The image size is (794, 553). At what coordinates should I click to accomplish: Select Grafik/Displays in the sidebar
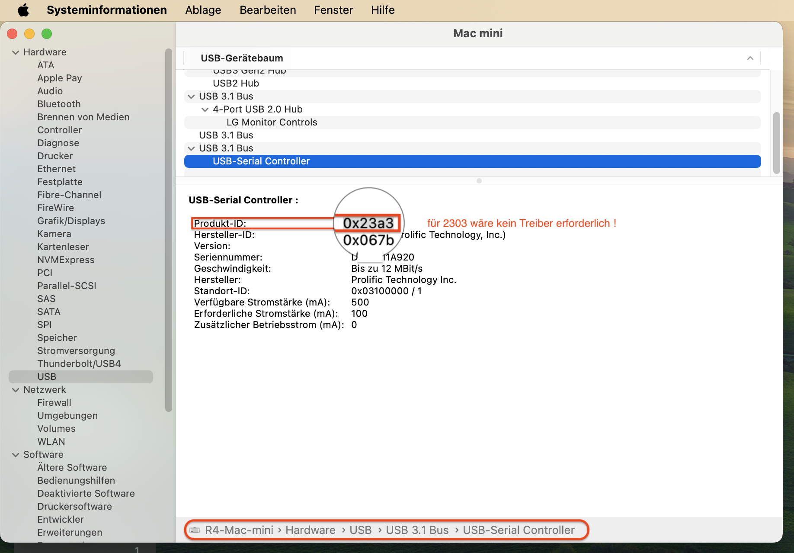tap(71, 221)
